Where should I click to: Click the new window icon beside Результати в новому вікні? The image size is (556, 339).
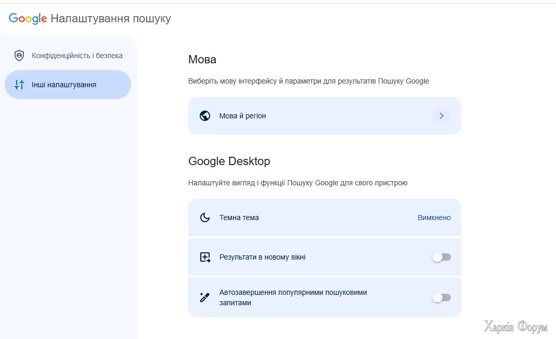205,256
